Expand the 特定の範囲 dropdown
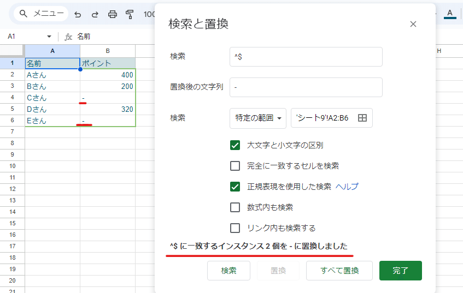463x293 pixels. click(x=258, y=118)
